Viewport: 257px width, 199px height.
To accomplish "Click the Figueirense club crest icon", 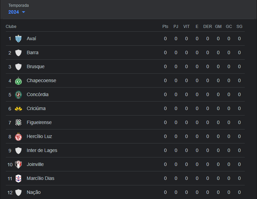I will click(18, 123).
